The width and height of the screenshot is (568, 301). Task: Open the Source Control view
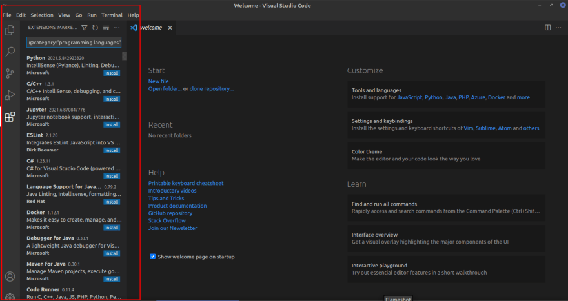click(x=10, y=73)
